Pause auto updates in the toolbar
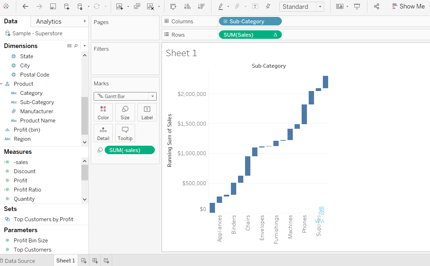The image size is (430, 266). coord(80,6)
